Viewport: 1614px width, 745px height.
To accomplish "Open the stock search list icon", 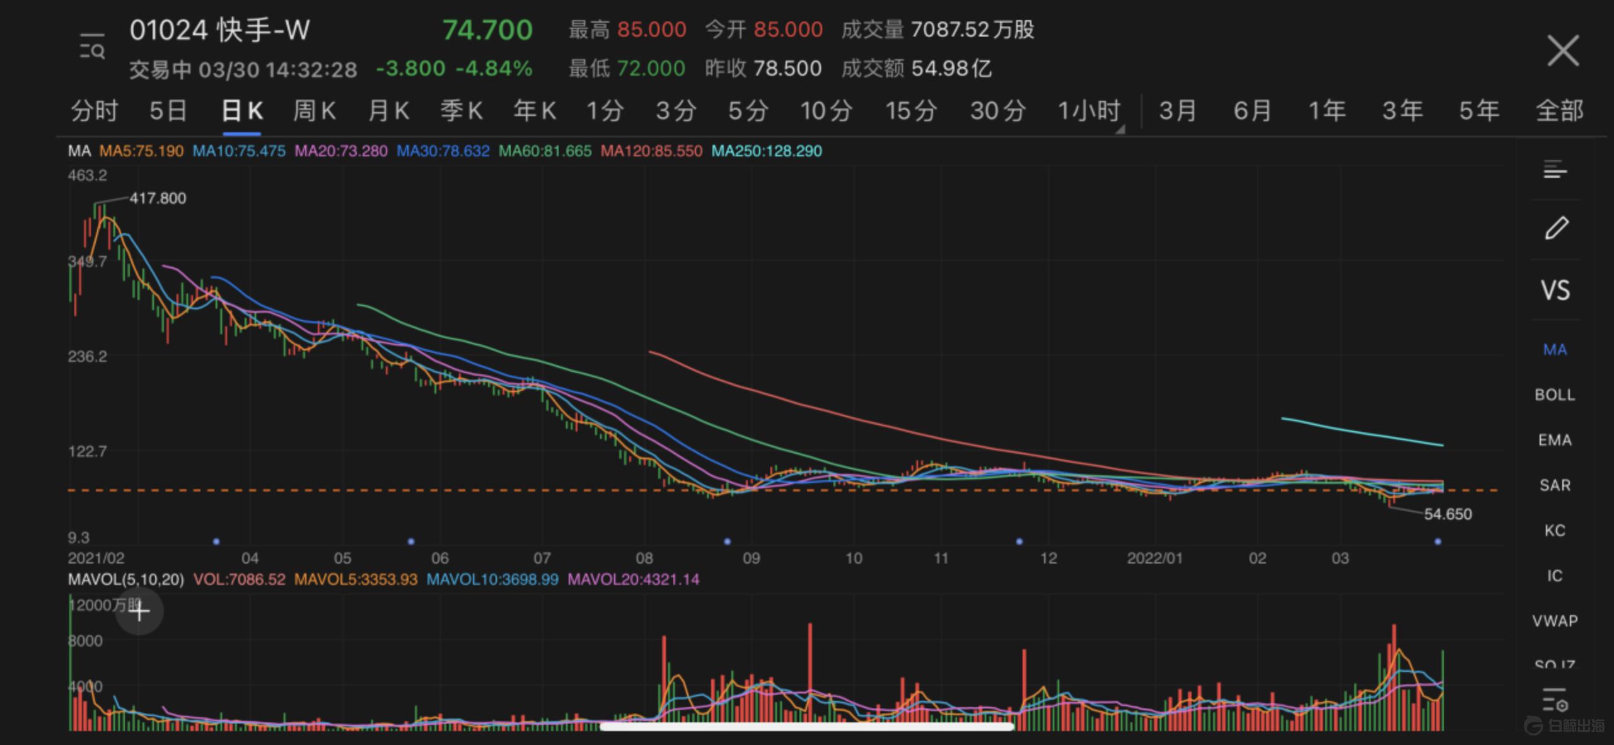I will (92, 47).
